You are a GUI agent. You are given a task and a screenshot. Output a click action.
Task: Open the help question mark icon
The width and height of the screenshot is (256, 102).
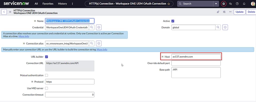[237, 4]
